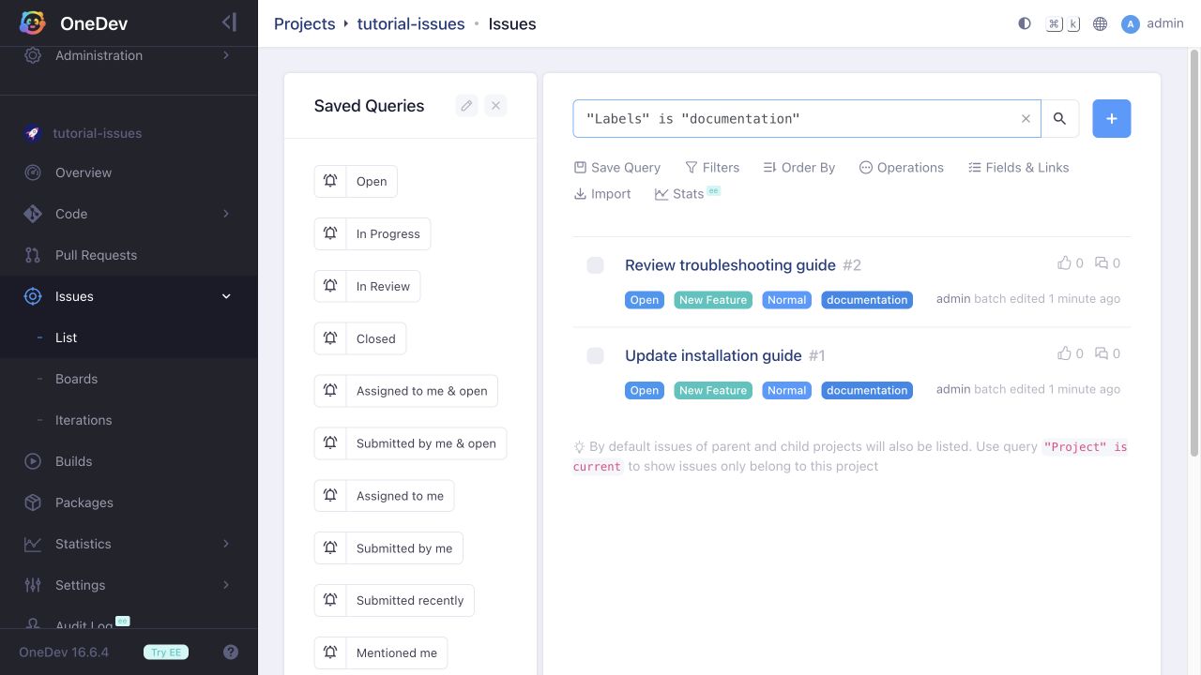Viewport: 1201px width, 675px height.
Task: Open the Operations dropdown
Action: (x=902, y=168)
